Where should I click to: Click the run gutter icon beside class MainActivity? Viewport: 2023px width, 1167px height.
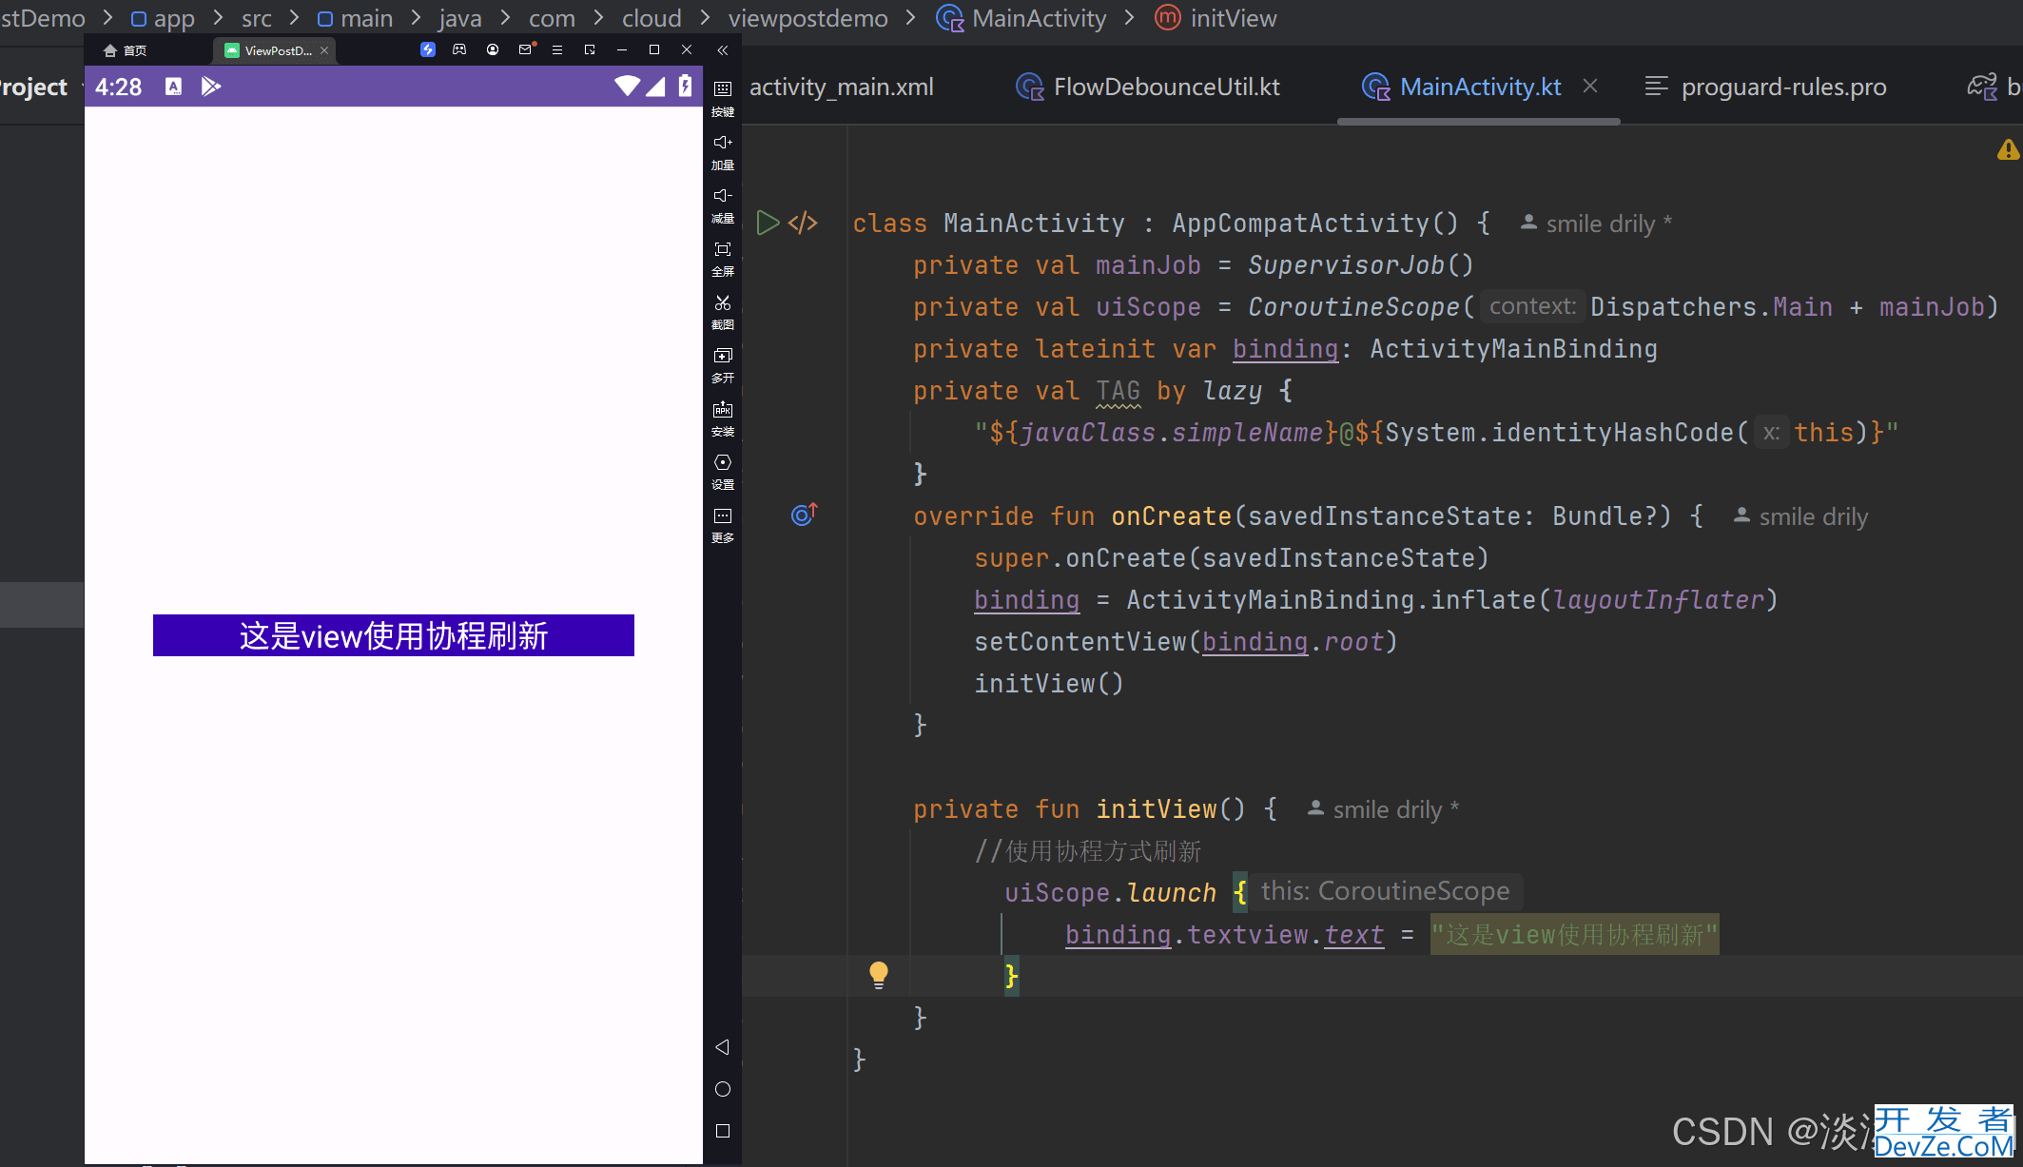tap(768, 224)
